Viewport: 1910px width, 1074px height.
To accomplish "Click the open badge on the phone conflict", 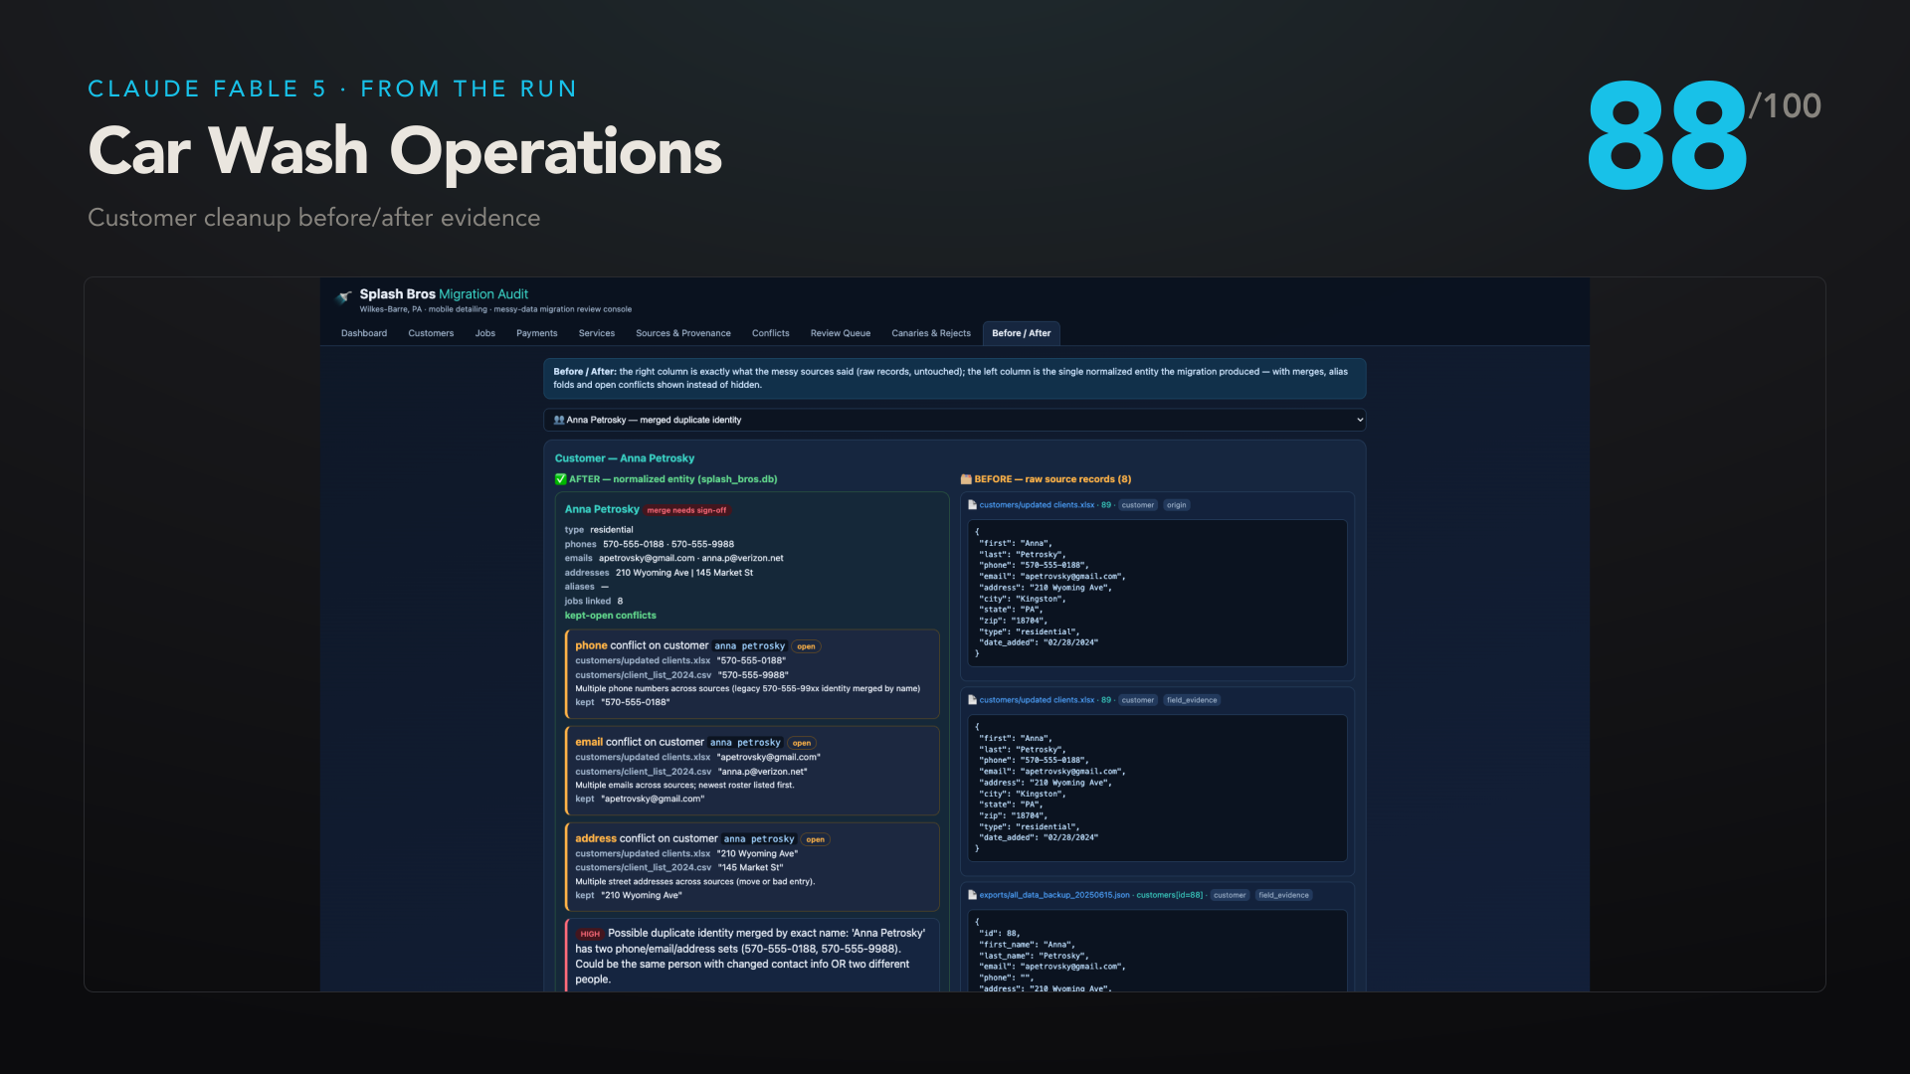I will (806, 646).
